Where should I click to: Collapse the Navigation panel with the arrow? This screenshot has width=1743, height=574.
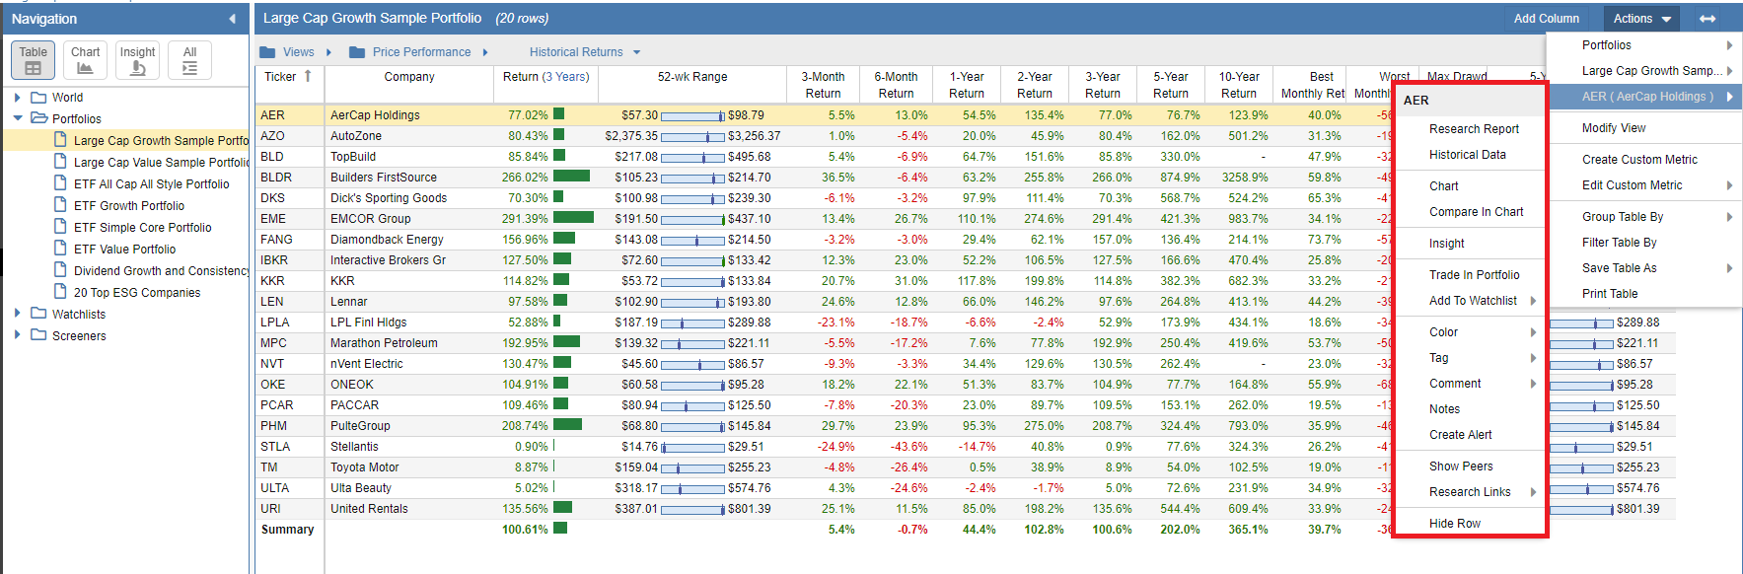coord(233,19)
